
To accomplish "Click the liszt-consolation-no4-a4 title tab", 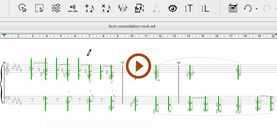I will [x=132, y=26].
